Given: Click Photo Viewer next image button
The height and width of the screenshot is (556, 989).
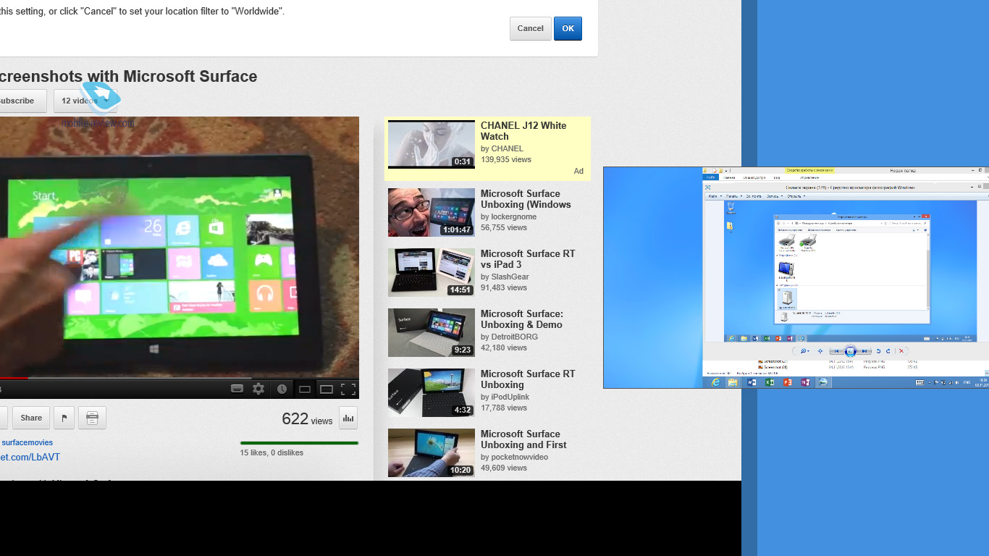Looking at the screenshot, I should tap(864, 351).
